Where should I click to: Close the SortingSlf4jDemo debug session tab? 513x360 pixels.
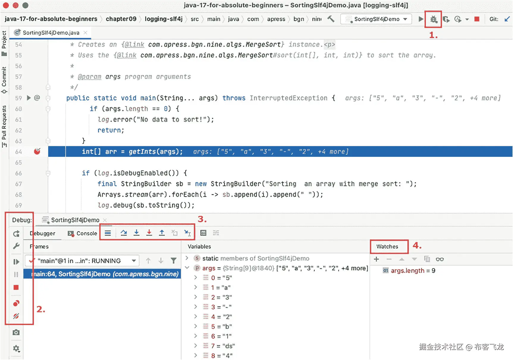tap(105, 220)
